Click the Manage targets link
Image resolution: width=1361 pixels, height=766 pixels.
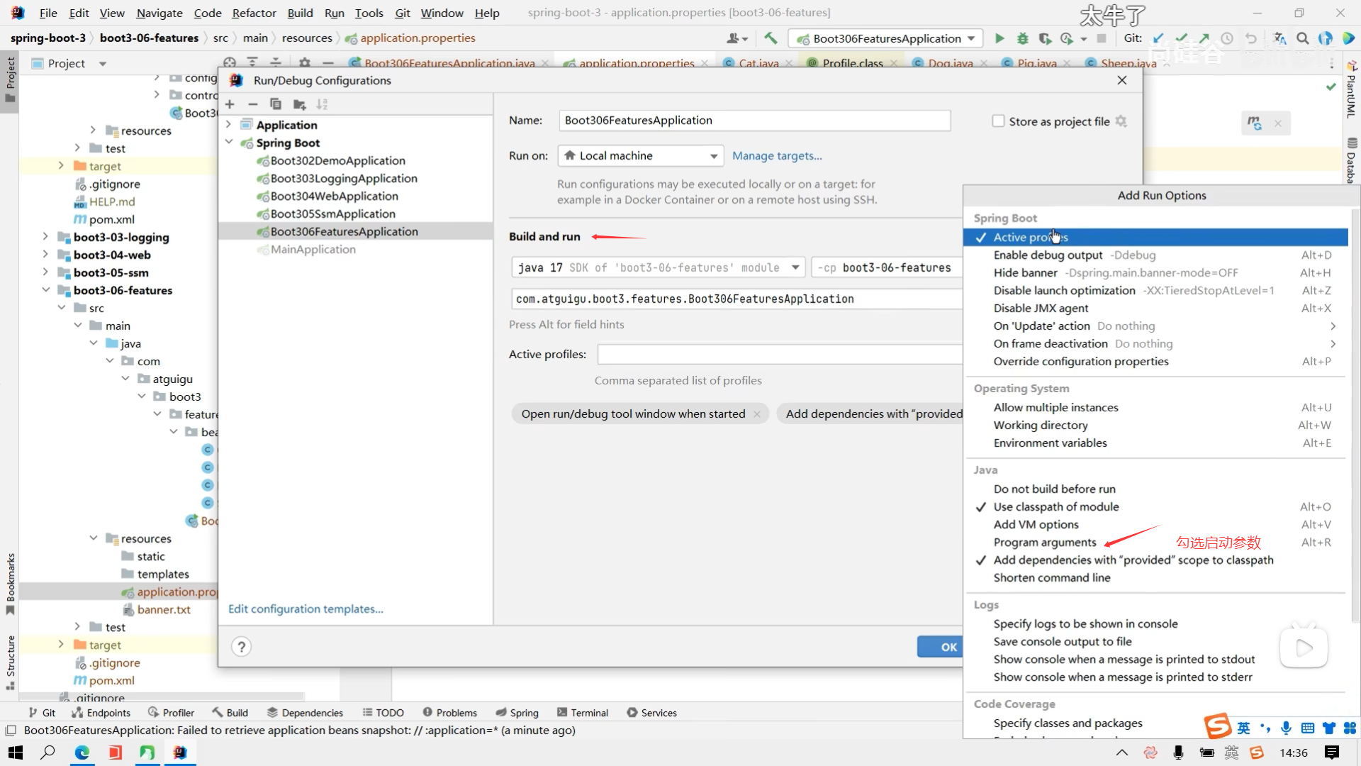[777, 156]
